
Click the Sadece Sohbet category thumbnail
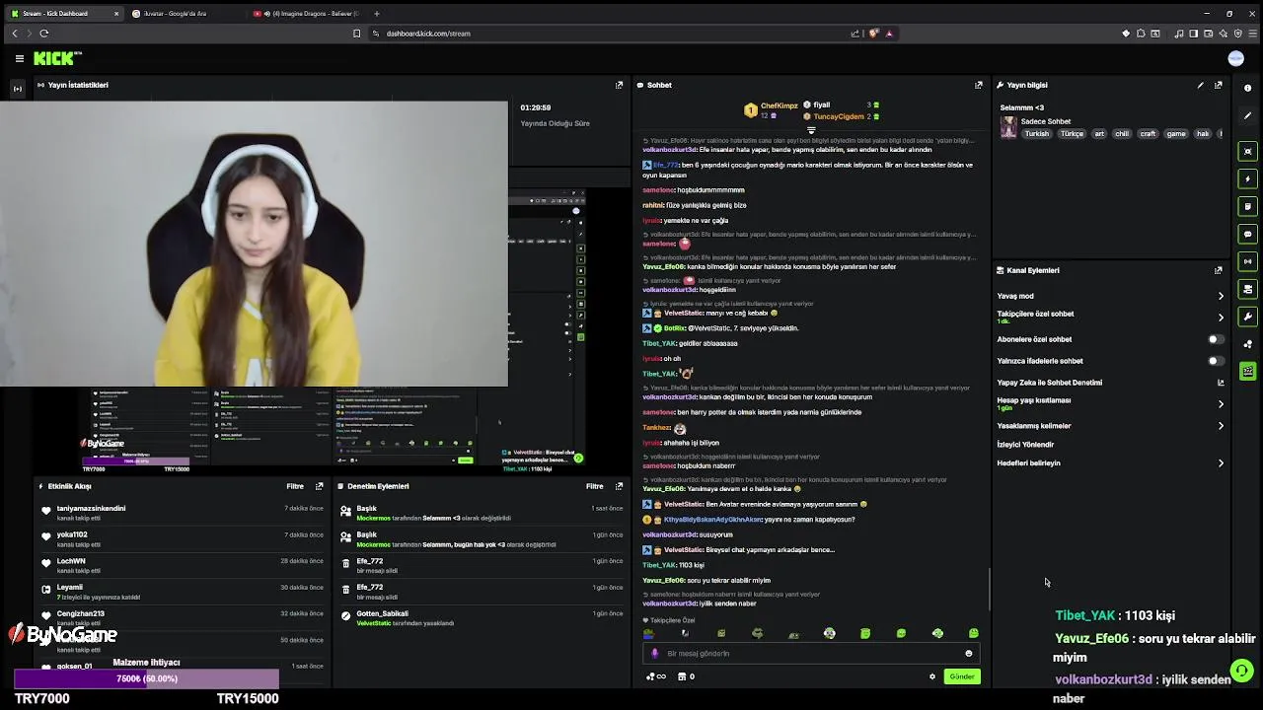(1008, 127)
